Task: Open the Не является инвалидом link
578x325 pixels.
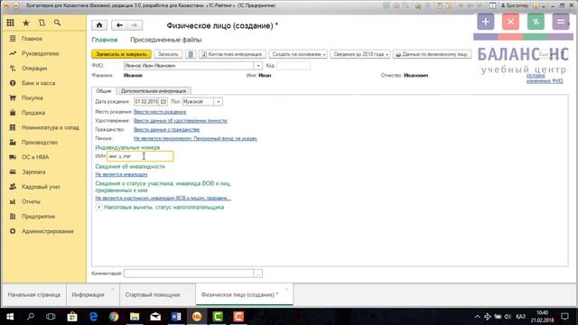Action: (121, 174)
